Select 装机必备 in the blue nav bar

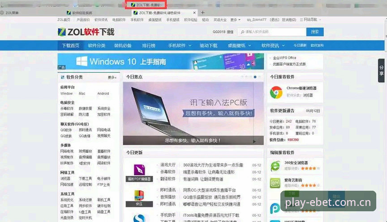[x=122, y=46]
